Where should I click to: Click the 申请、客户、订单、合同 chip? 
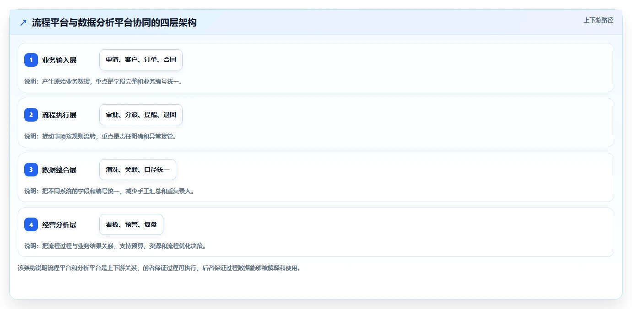coord(141,60)
